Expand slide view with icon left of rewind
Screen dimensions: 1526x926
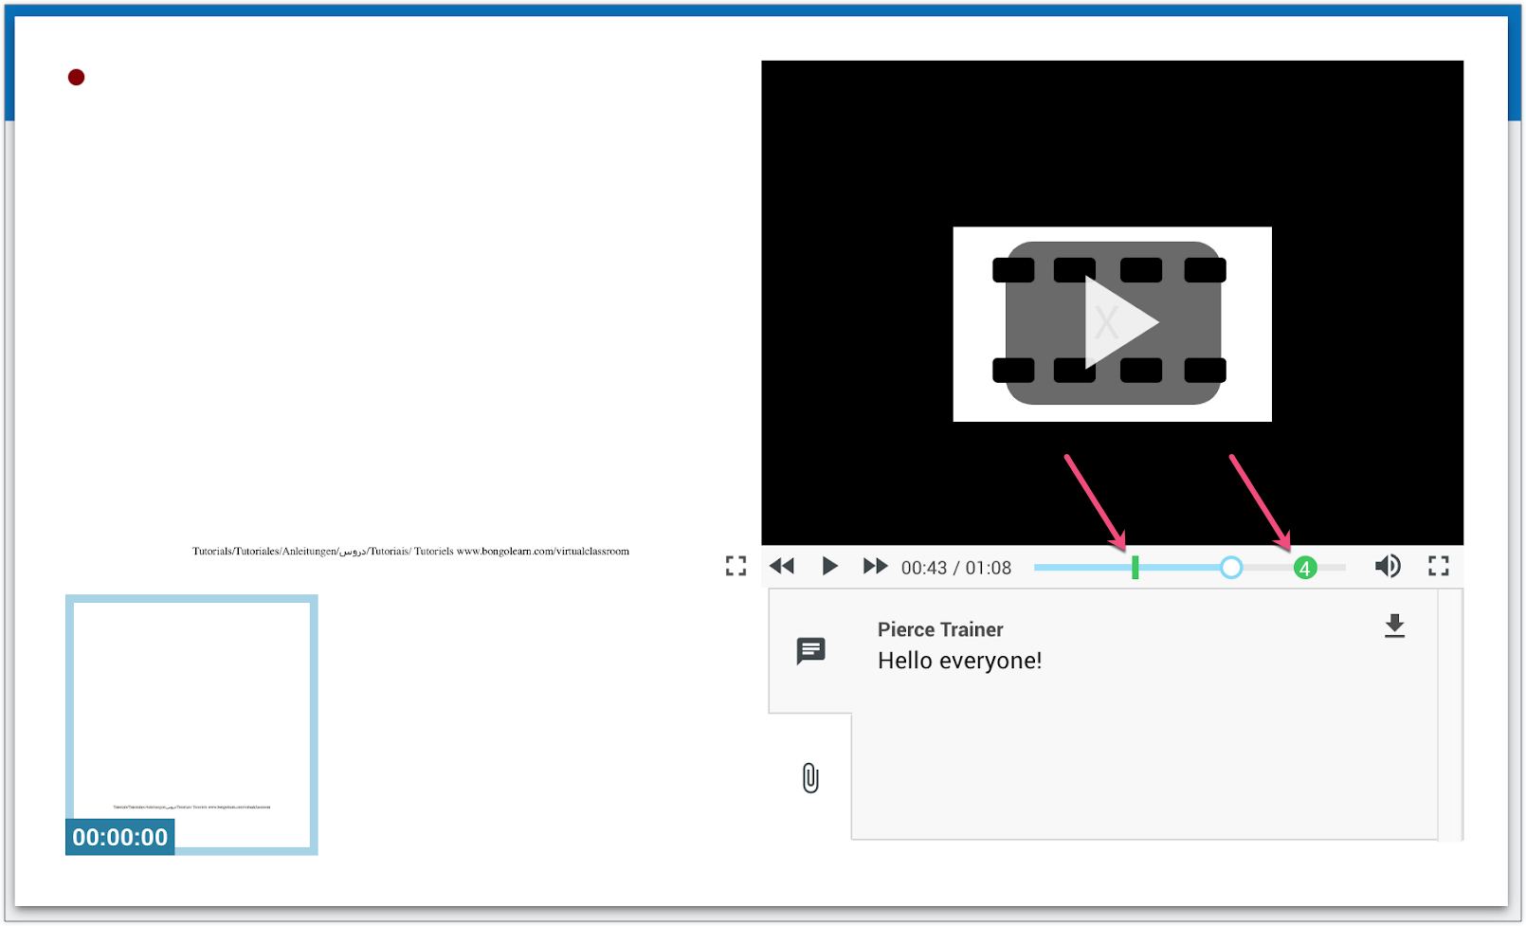point(736,567)
